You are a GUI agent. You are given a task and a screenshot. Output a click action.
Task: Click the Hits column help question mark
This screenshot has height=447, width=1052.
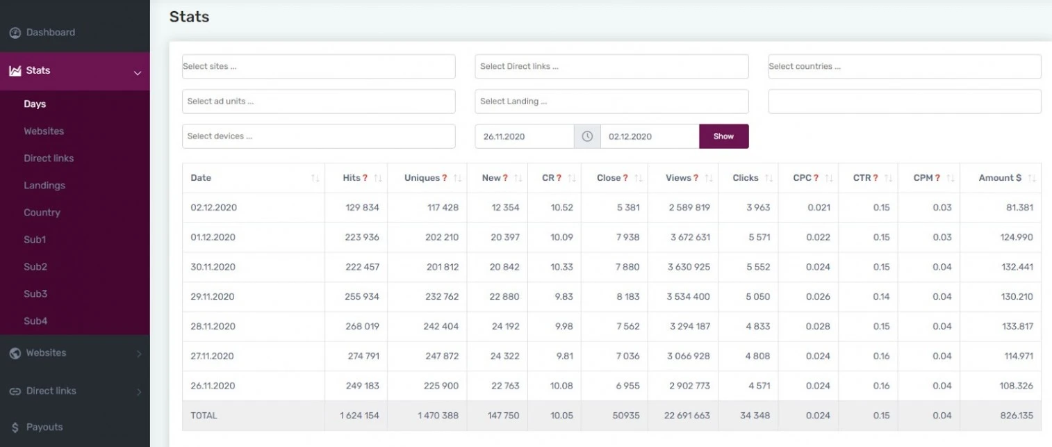tap(365, 178)
